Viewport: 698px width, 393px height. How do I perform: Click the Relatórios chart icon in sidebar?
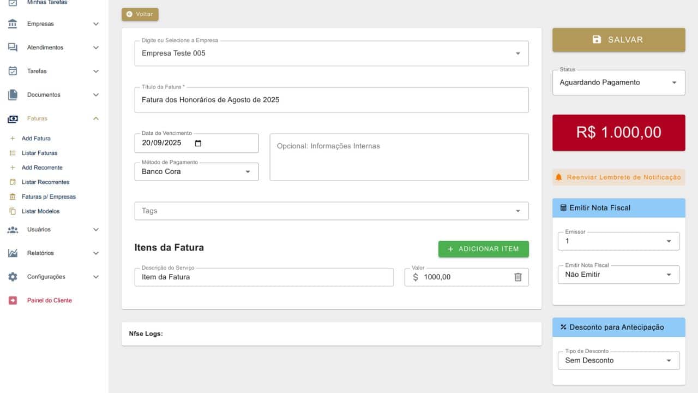(13, 253)
